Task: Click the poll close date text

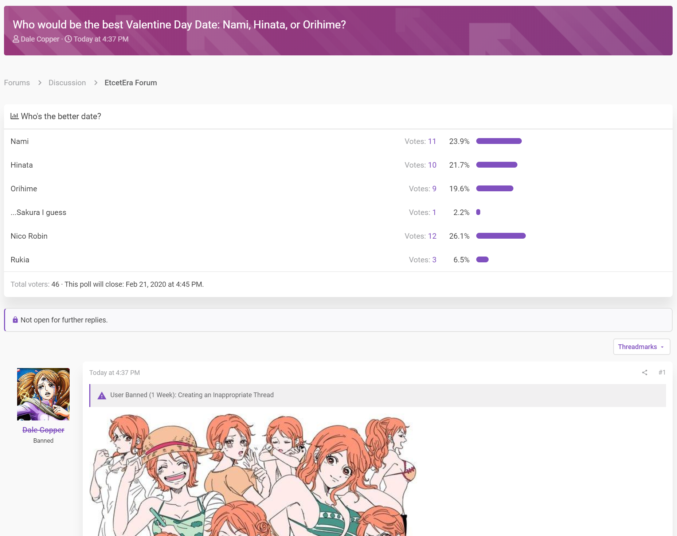Action: pyautogui.click(x=134, y=284)
